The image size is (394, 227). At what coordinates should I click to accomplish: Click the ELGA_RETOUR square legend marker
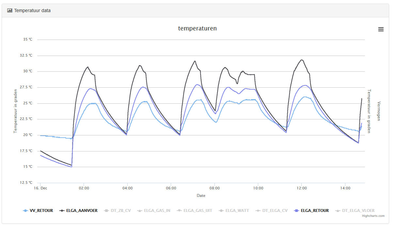pyautogui.click(x=297, y=211)
